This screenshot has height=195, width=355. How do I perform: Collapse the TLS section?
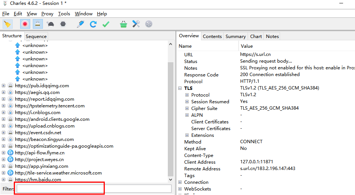click(180, 88)
